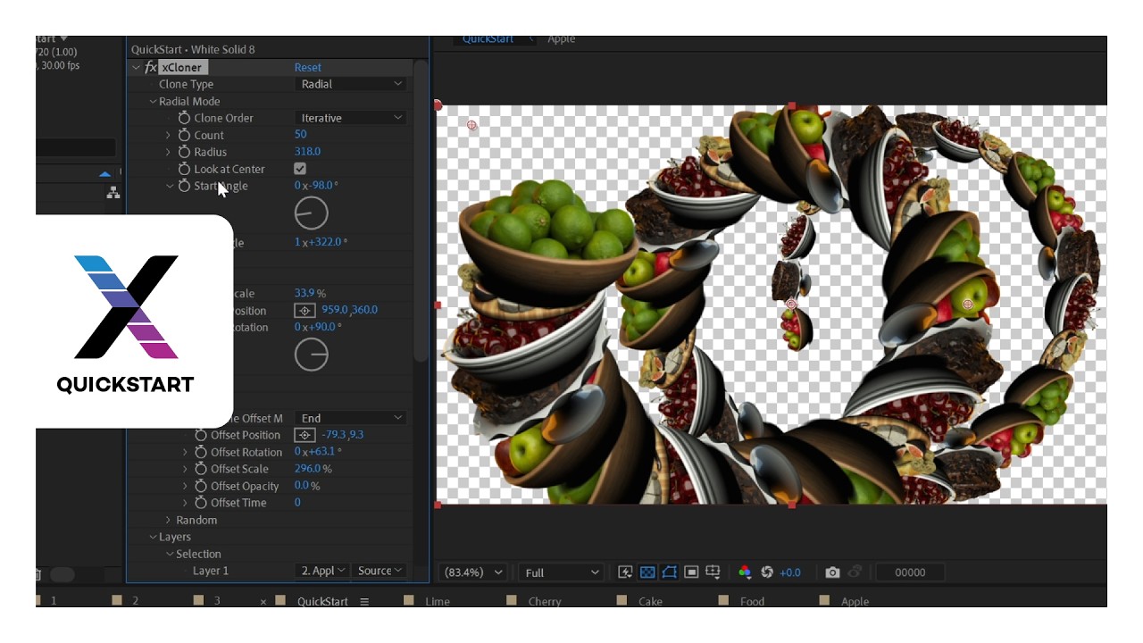Toggle the Look at Center checkbox
Viewport: 1143px width, 643px height.
point(300,168)
